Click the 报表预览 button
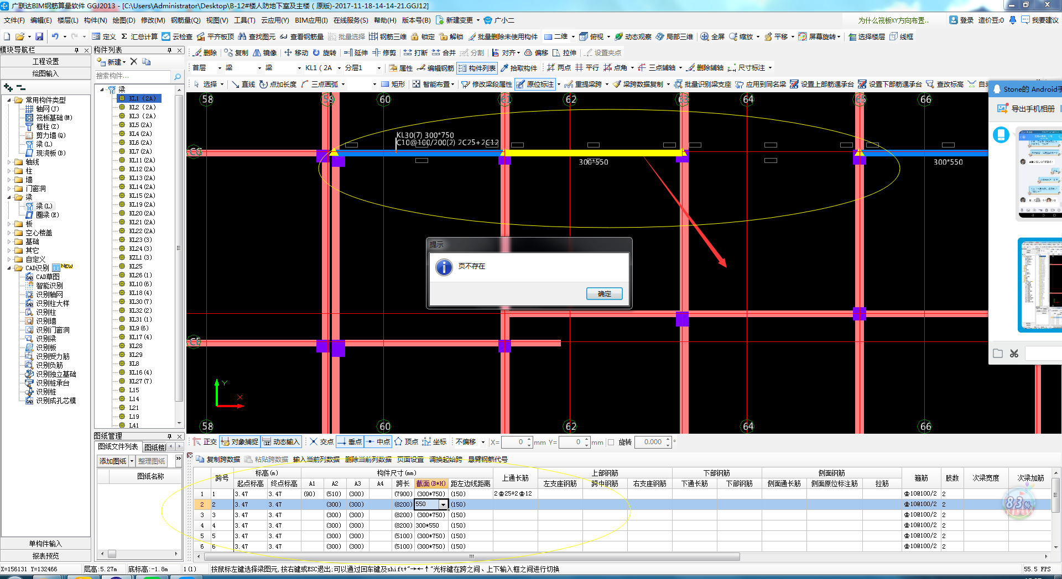Viewport: 1062px width, 579px height. tap(45, 556)
